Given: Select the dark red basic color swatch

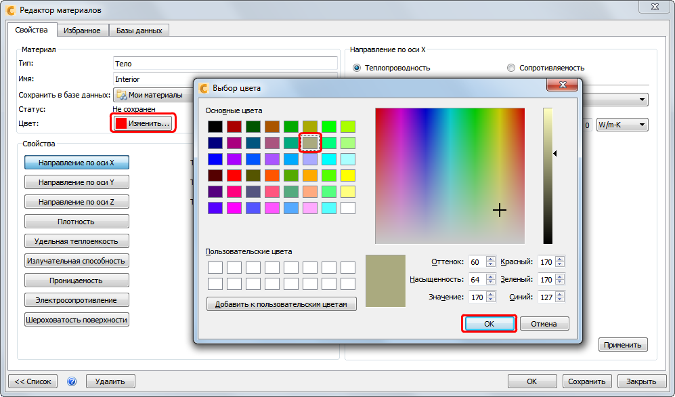Looking at the screenshot, I should click(234, 127).
